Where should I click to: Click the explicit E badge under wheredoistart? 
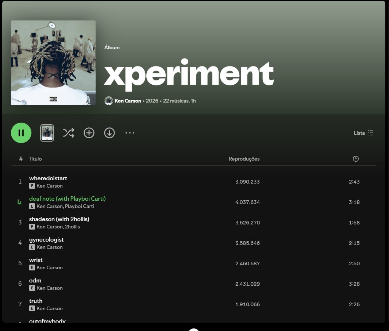[x=32, y=186]
